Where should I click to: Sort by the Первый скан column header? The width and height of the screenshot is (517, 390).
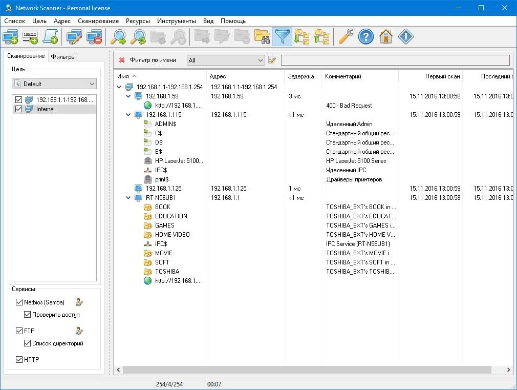point(430,76)
